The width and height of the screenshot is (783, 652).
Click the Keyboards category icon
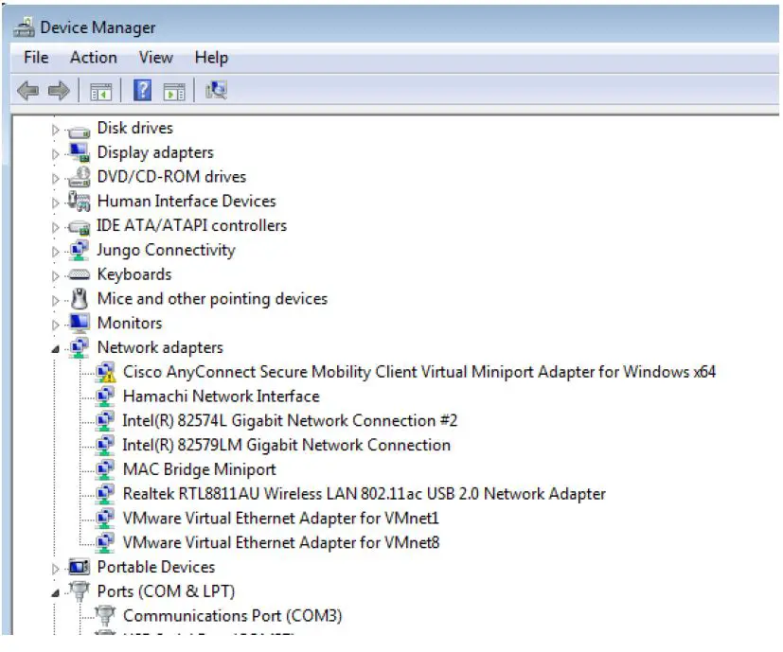[x=80, y=275]
